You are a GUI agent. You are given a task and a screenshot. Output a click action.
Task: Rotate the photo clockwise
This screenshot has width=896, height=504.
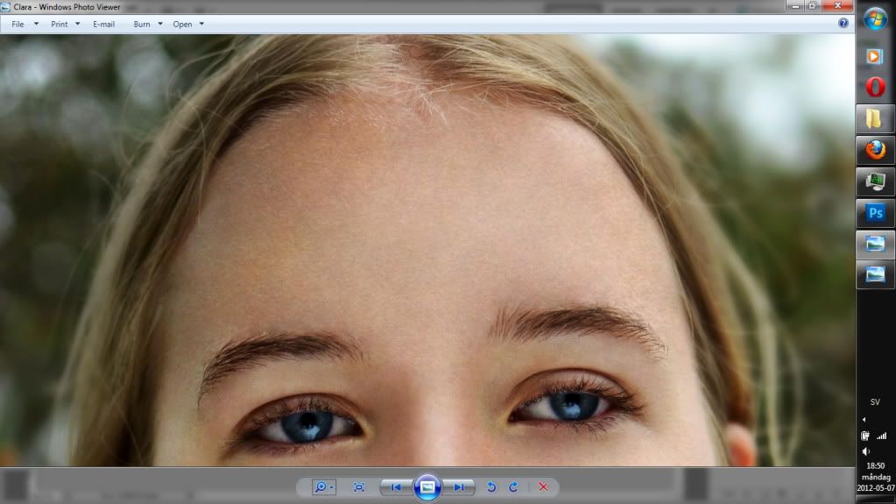point(513,486)
